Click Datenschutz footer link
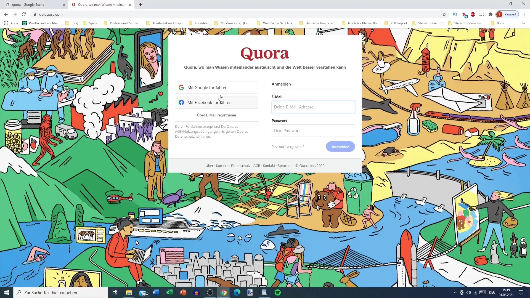530x298 pixels. pos(241,166)
